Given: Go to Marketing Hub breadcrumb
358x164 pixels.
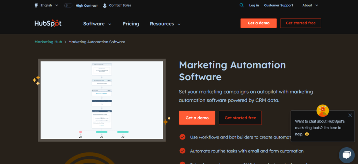Looking at the screenshot, I should (48, 42).
